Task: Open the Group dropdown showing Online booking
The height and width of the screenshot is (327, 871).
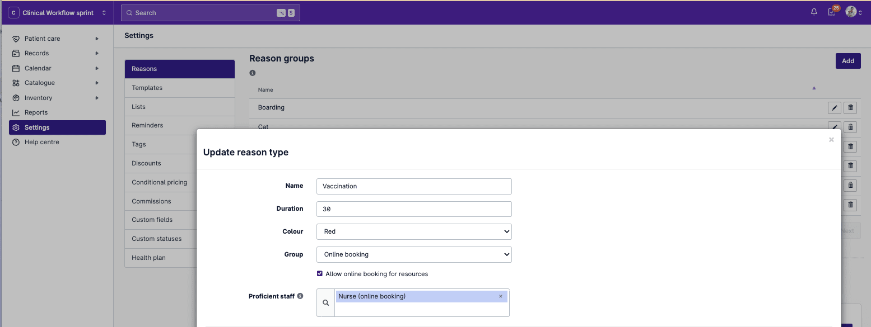Action: (414, 254)
